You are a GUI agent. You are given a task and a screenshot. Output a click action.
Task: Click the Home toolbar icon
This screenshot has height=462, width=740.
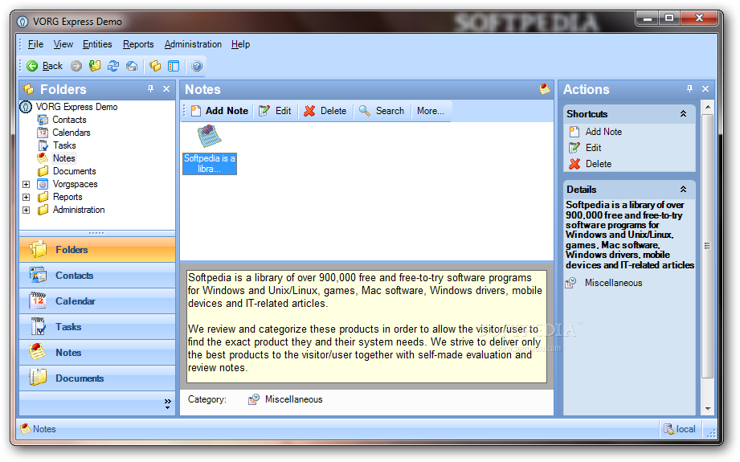point(132,66)
